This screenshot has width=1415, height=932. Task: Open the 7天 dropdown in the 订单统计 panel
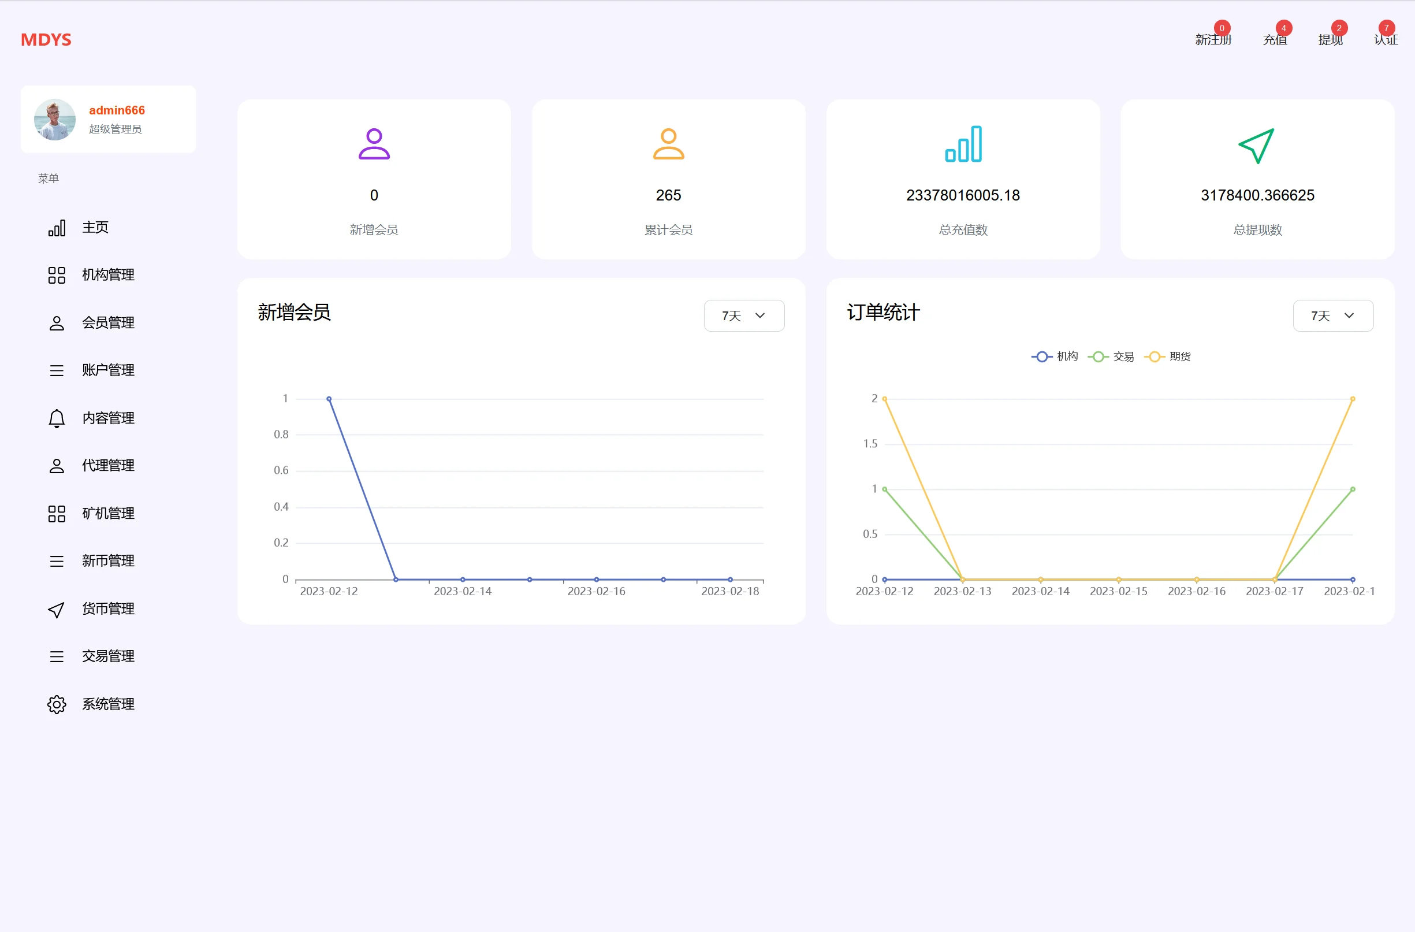tap(1332, 316)
